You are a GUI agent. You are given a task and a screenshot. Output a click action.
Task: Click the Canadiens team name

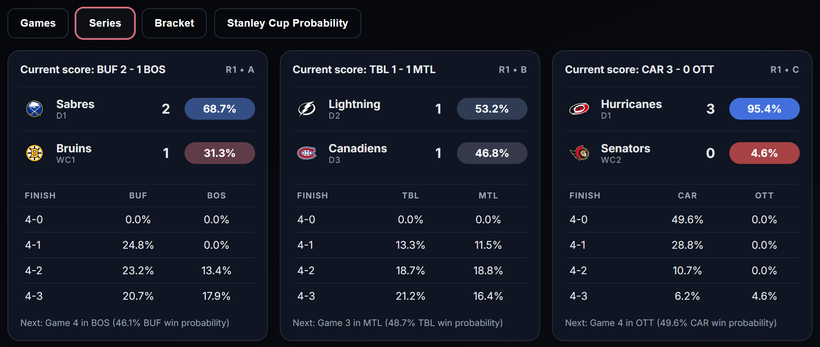click(x=357, y=149)
